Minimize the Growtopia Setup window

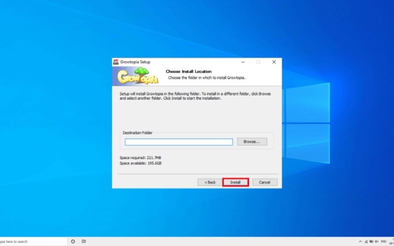tap(243, 62)
